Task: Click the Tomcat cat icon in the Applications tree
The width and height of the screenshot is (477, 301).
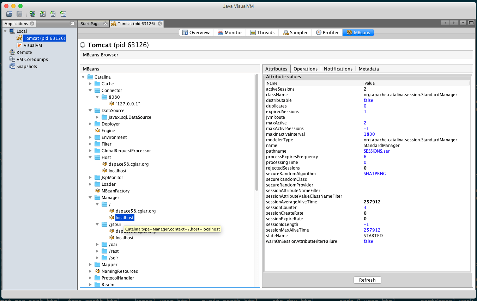Action: [x=19, y=38]
